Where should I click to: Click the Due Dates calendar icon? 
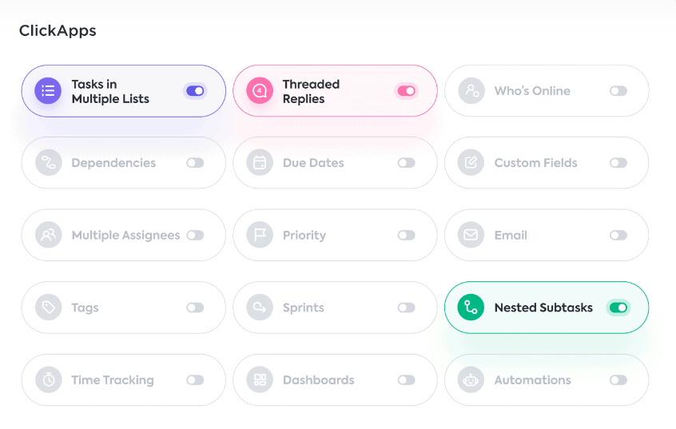coord(260,163)
